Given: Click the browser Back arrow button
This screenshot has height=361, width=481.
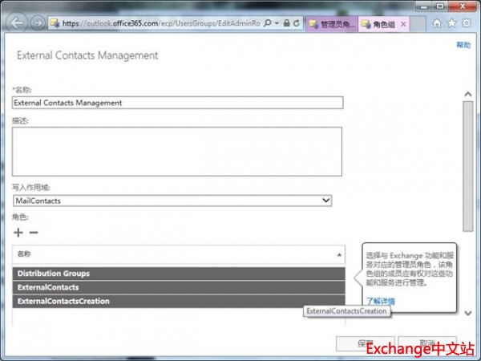Looking at the screenshot, I should (17, 23).
